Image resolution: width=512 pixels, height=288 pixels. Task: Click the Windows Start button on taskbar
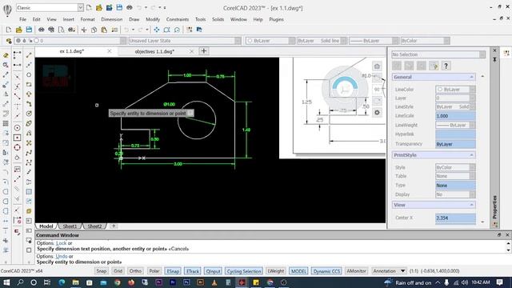pos(6,282)
